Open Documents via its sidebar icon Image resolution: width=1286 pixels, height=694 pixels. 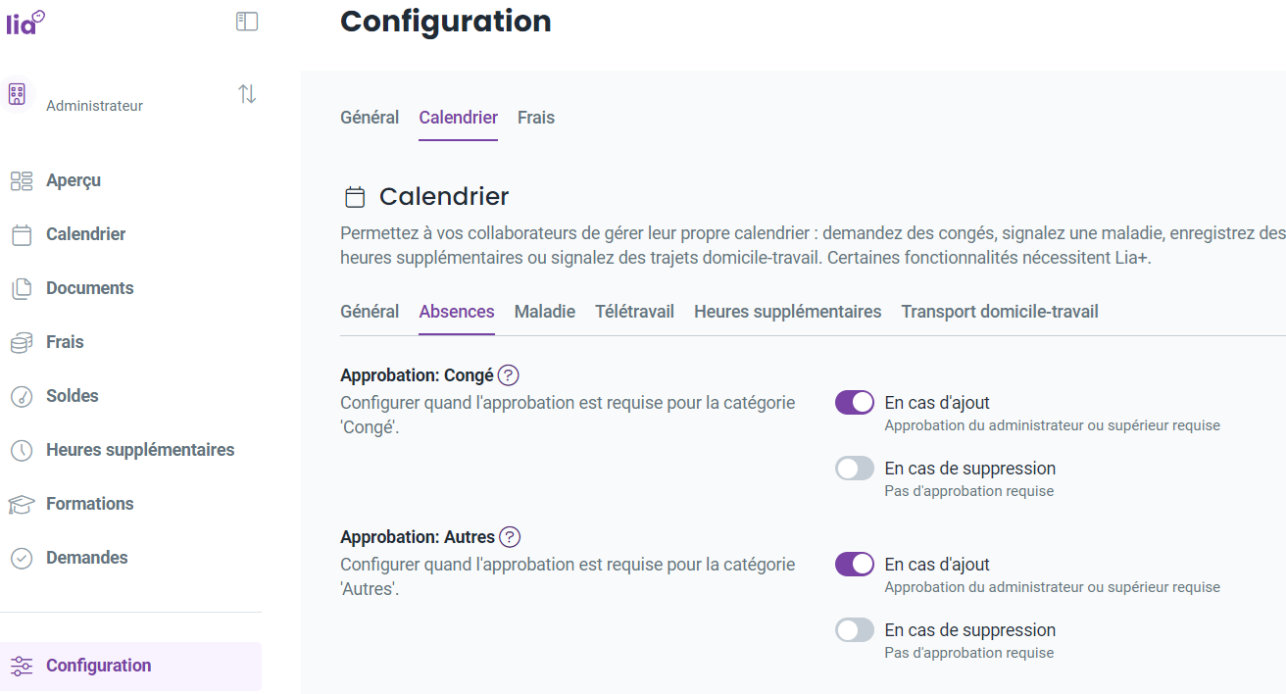pos(22,288)
